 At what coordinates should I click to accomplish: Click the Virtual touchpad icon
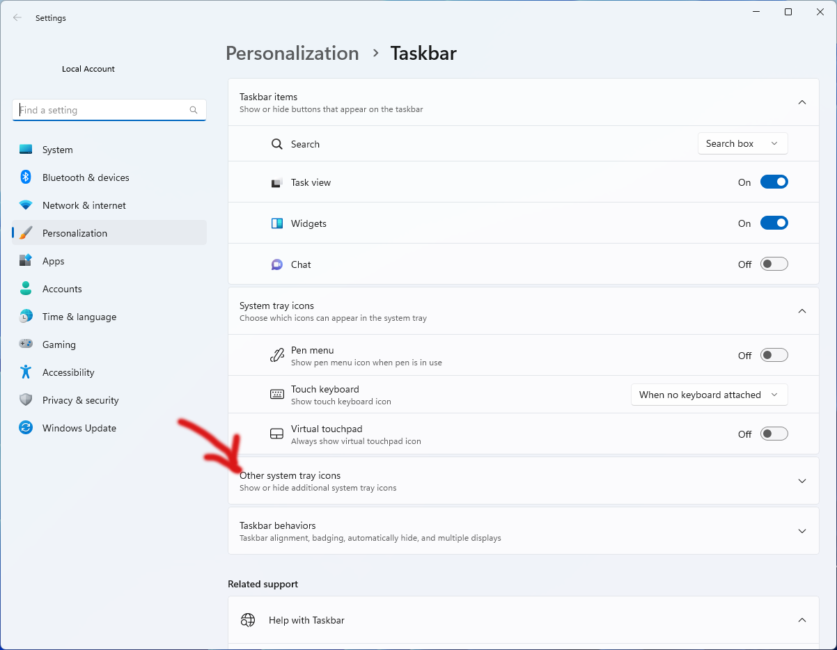pos(277,434)
